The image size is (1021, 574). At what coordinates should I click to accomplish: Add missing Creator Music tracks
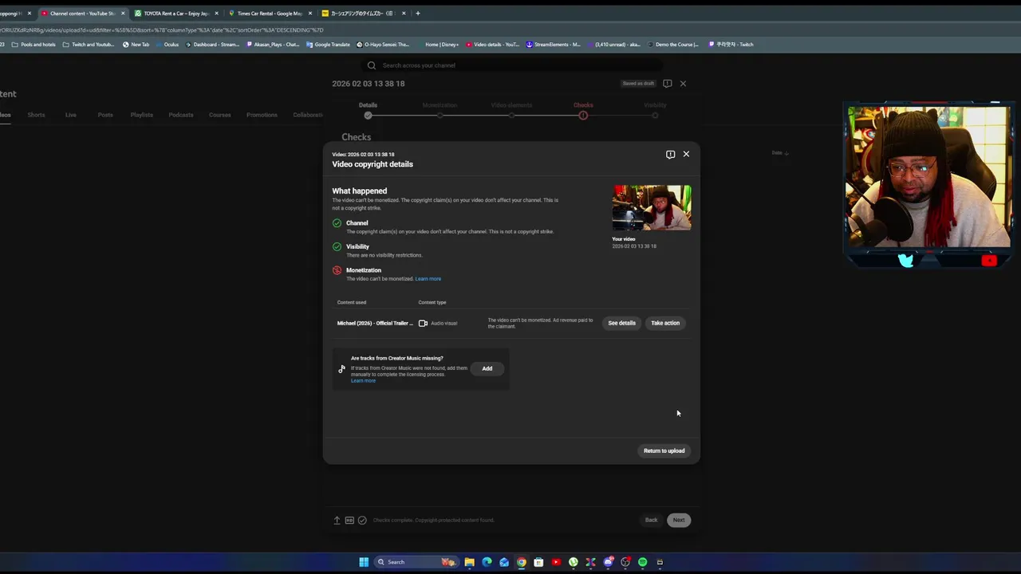tap(487, 368)
